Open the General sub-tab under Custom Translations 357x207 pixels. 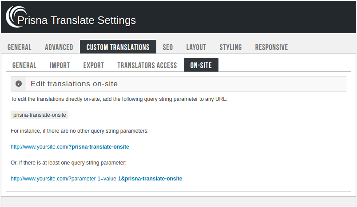click(x=24, y=65)
